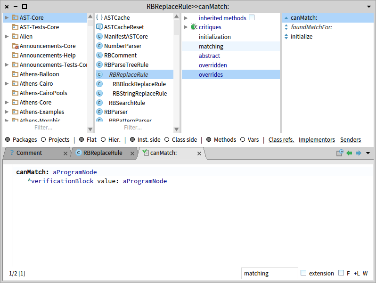Screen dimensions: 376x283
Task: Click the Announcements-Help package folder icon
Action: tap(15, 55)
